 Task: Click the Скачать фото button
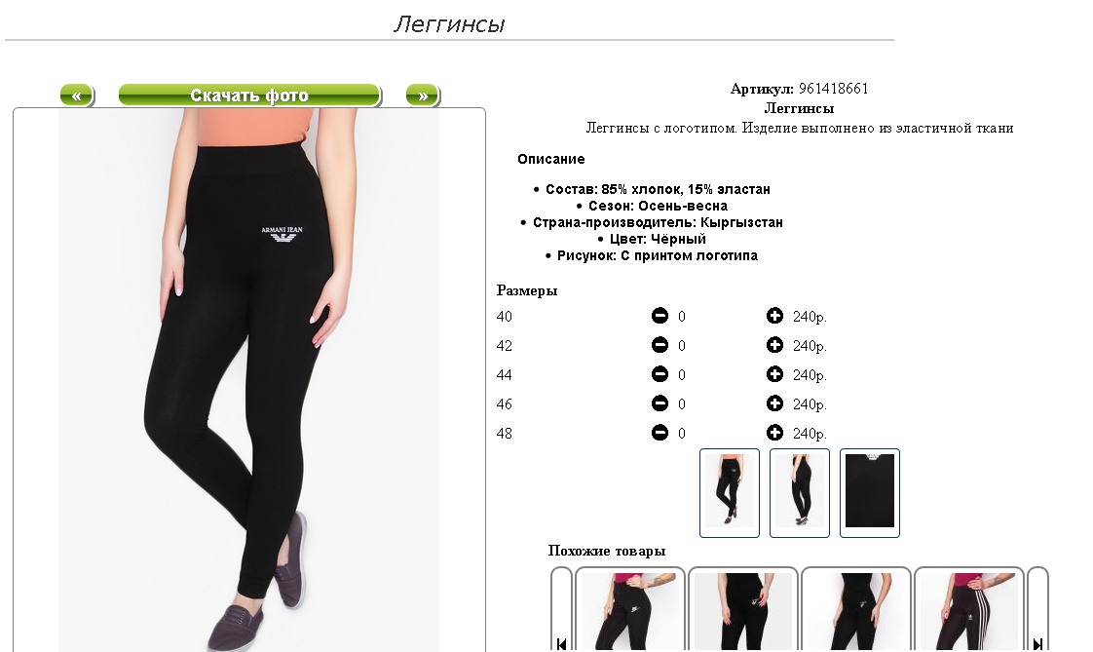coord(249,96)
